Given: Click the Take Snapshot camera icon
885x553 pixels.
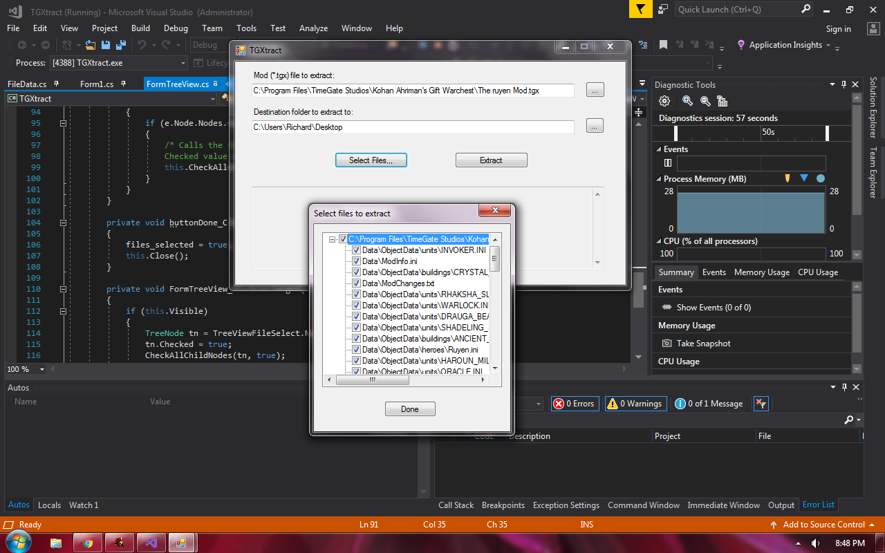Looking at the screenshot, I should tap(667, 344).
